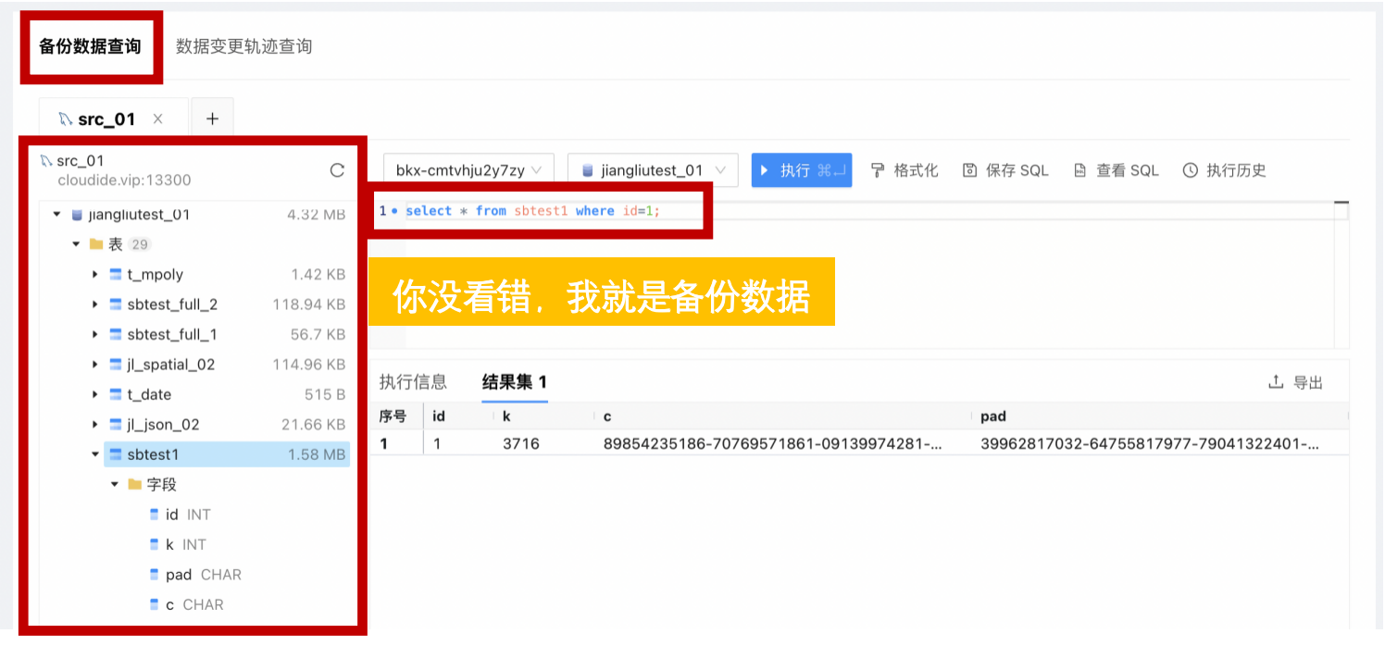Screen dimensions: 1385x646
Task: Click the add connection tab plus icon
Action: pos(212,118)
